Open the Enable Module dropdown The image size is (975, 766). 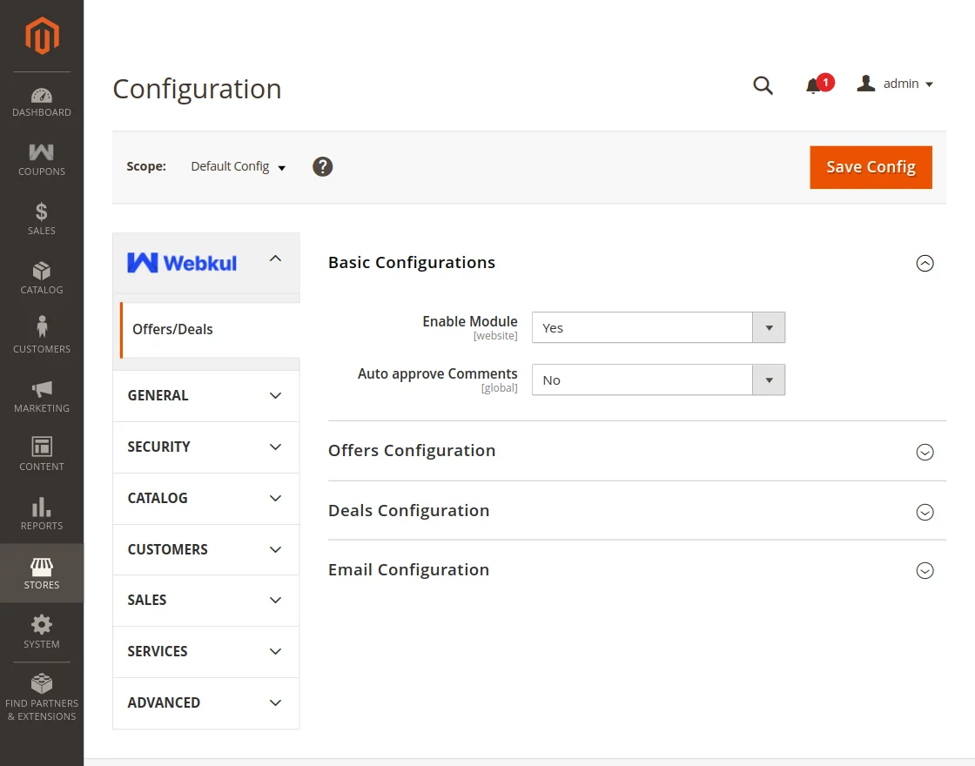tap(658, 328)
